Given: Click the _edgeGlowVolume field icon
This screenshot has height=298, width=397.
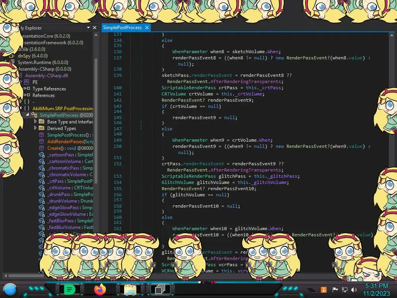Looking at the screenshot, I should pos(42,214).
